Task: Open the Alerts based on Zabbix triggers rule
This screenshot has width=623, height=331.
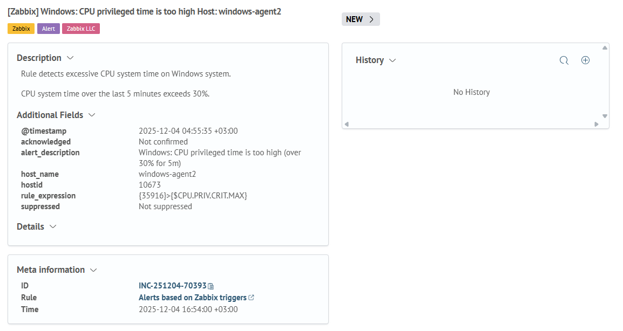Action: [x=192, y=298]
